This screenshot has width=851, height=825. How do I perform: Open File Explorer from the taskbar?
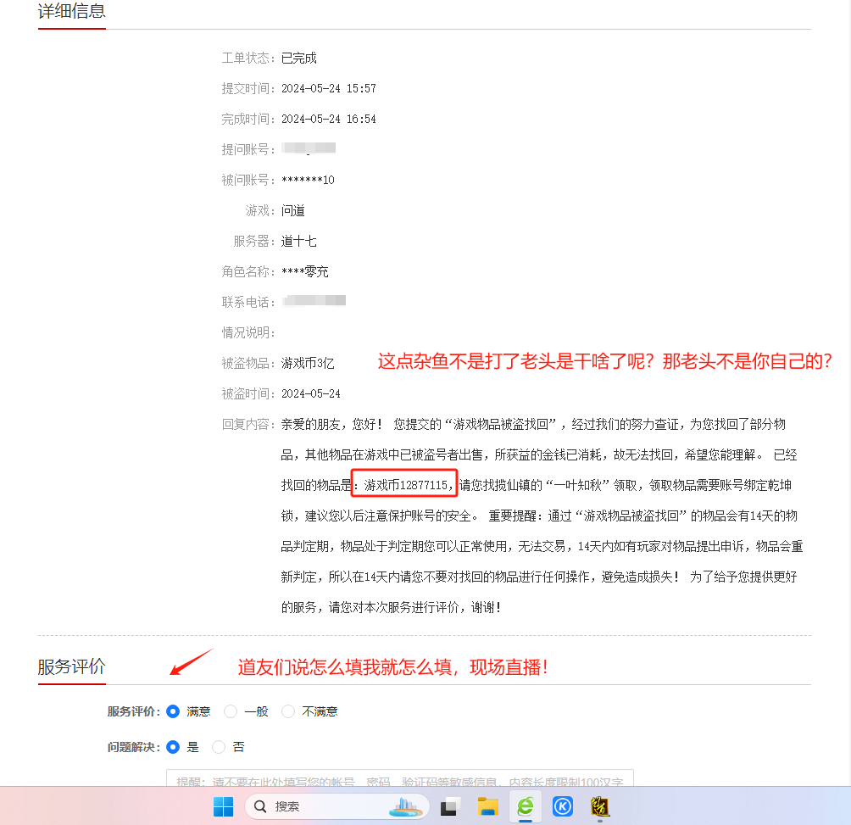487,806
